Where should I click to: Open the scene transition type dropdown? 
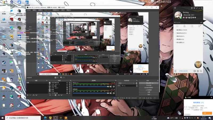point(126,83)
